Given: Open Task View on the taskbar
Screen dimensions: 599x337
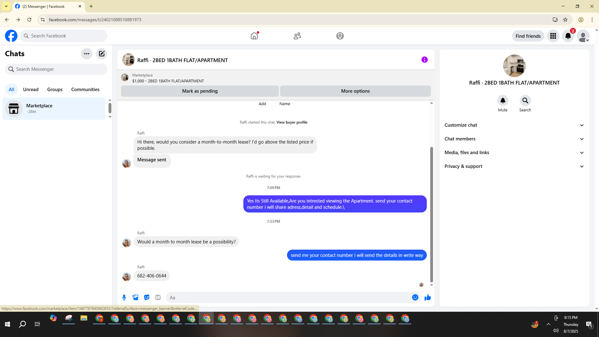Looking at the screenshot, I should (x=37, y=324).
